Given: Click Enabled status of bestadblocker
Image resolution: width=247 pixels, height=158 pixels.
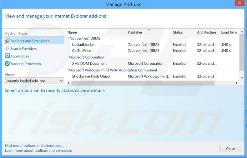Looking at the screenshot, I should click(x=179, y=45).
